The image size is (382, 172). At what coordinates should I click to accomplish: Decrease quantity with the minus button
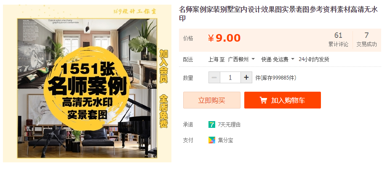tap(214, 78)
